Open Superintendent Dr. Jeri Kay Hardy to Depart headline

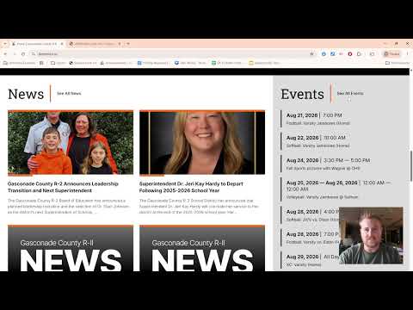(x=191, y=187)
